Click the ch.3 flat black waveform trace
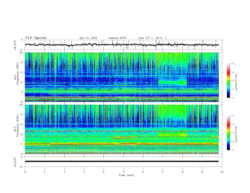Image resolution: width=250 pixels, height=193 pixels. pyautogui.click(x=122, y=161)
